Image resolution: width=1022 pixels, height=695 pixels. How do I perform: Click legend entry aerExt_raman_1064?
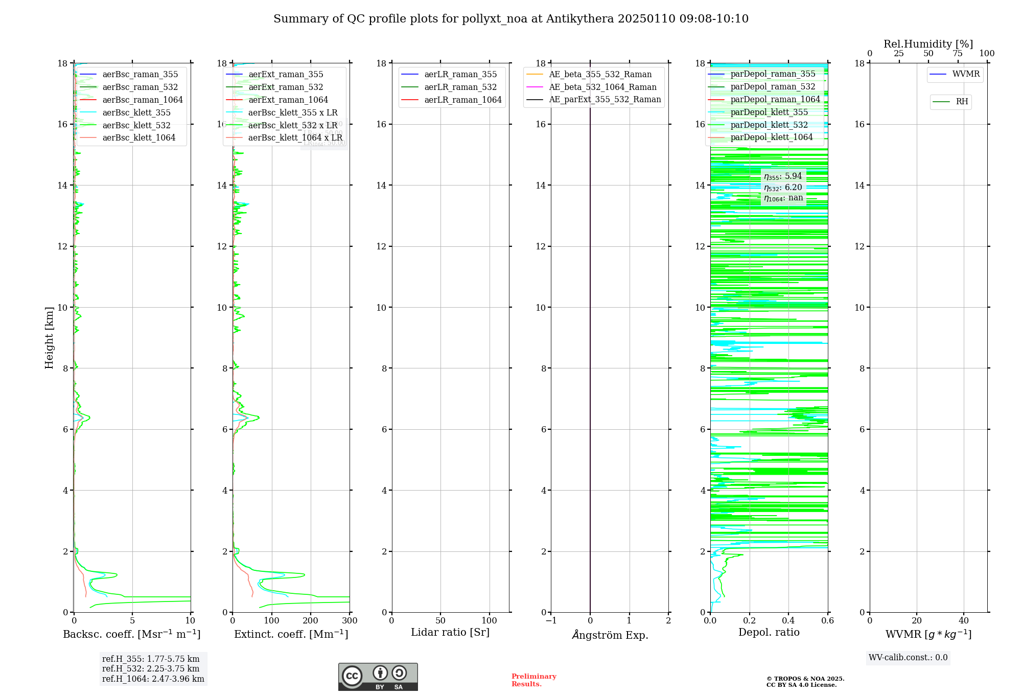click(277, 100)
